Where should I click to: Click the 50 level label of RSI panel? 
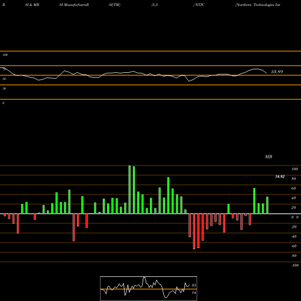[4, 79]
